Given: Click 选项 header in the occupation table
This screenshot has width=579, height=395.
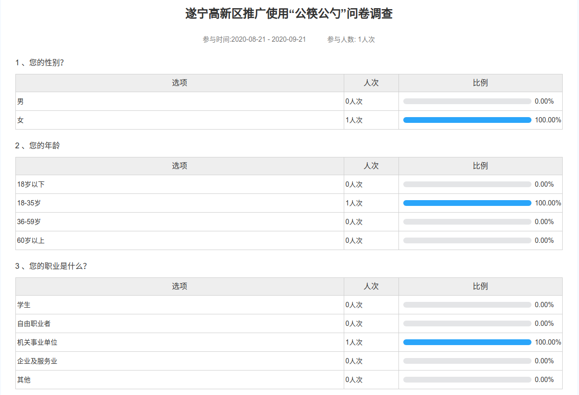Looking at the screenshot, I should click(x=180, y=286).
